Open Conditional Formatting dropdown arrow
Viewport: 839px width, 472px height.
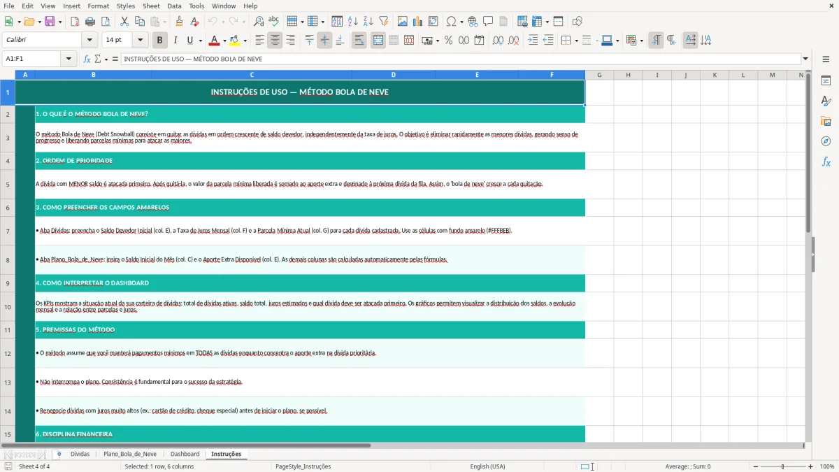pos(641,41)
